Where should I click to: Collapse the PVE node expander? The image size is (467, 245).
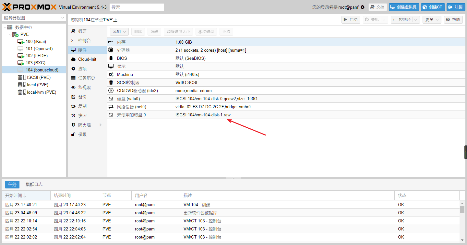10,35
